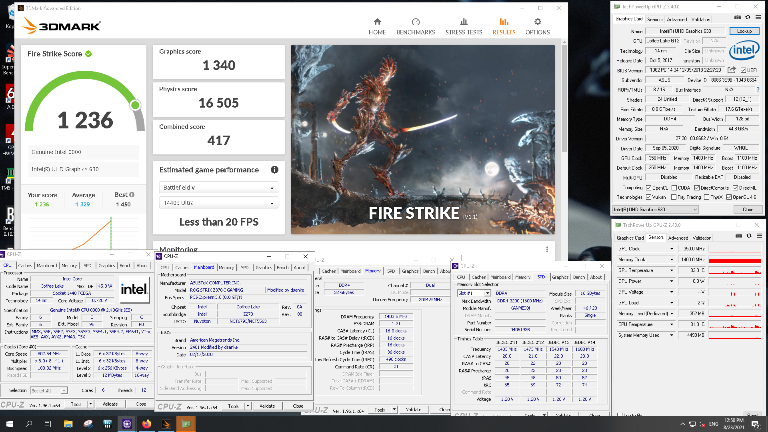Open hamburger menu in GPU-Z Graphics Card window
768x432 pixels.
click(758, 18)
